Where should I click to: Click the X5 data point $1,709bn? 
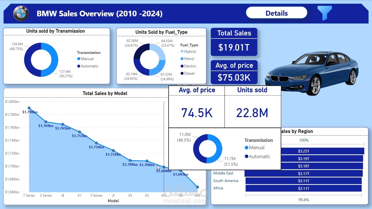pyautogui.click(x=130, y=161)
